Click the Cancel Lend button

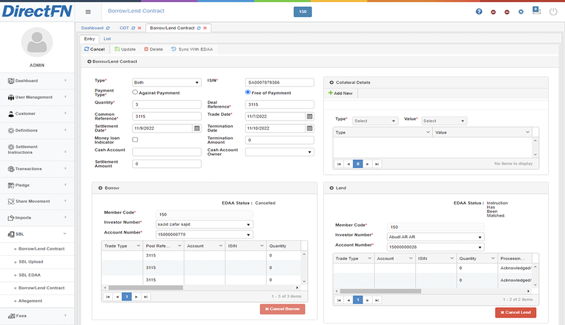click(x=516, y=312)
